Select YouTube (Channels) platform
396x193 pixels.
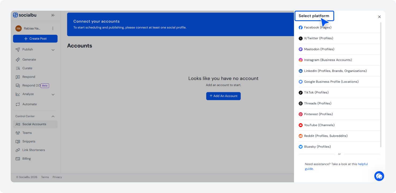click(x=339, y=125)
